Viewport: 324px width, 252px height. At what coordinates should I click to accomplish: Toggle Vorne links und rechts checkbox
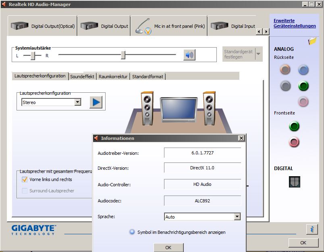tap(25, 179)
